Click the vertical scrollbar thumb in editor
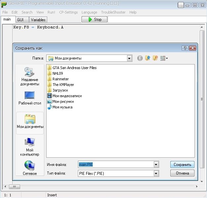 (x=202, y=99)
